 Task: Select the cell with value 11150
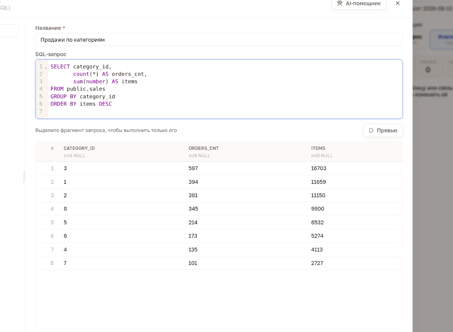[318, 195]
